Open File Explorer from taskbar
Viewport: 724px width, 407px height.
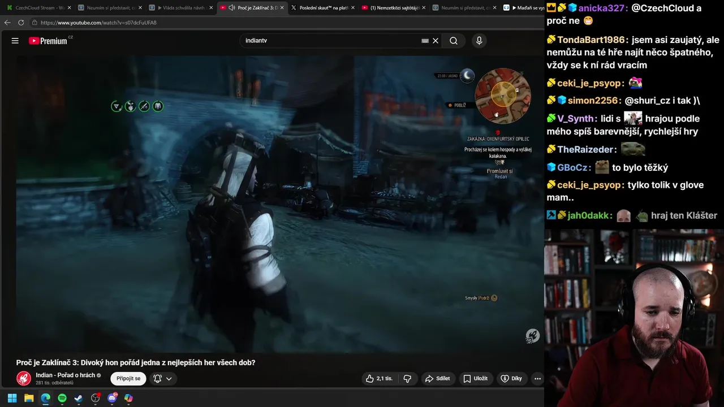[x=29, y=398]
